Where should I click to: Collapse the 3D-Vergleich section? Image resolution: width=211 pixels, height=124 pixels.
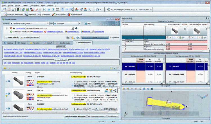123,86
